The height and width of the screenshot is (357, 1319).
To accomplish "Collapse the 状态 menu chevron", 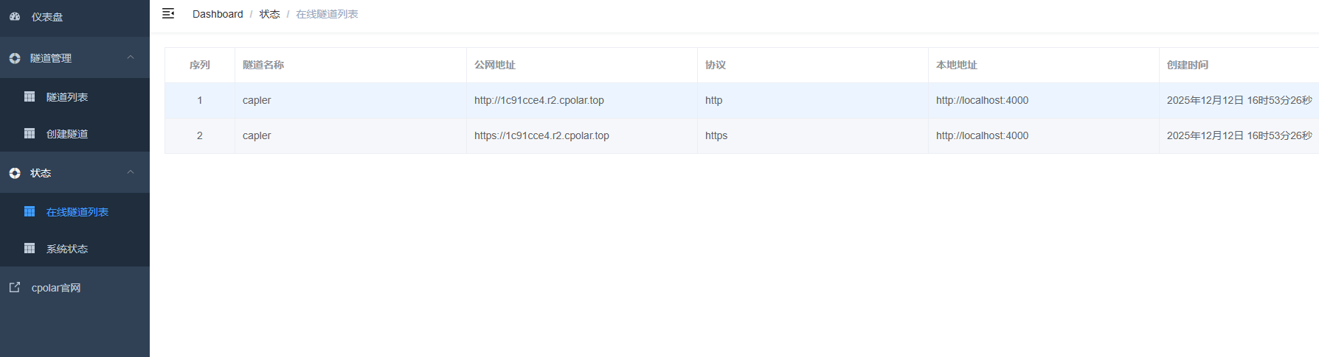I will (x=131, y=172).
